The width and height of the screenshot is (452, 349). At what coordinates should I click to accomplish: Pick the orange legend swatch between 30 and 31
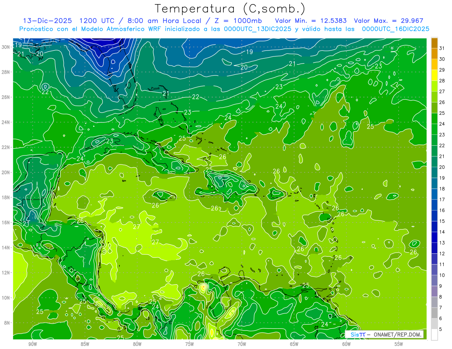pos(434,53)
